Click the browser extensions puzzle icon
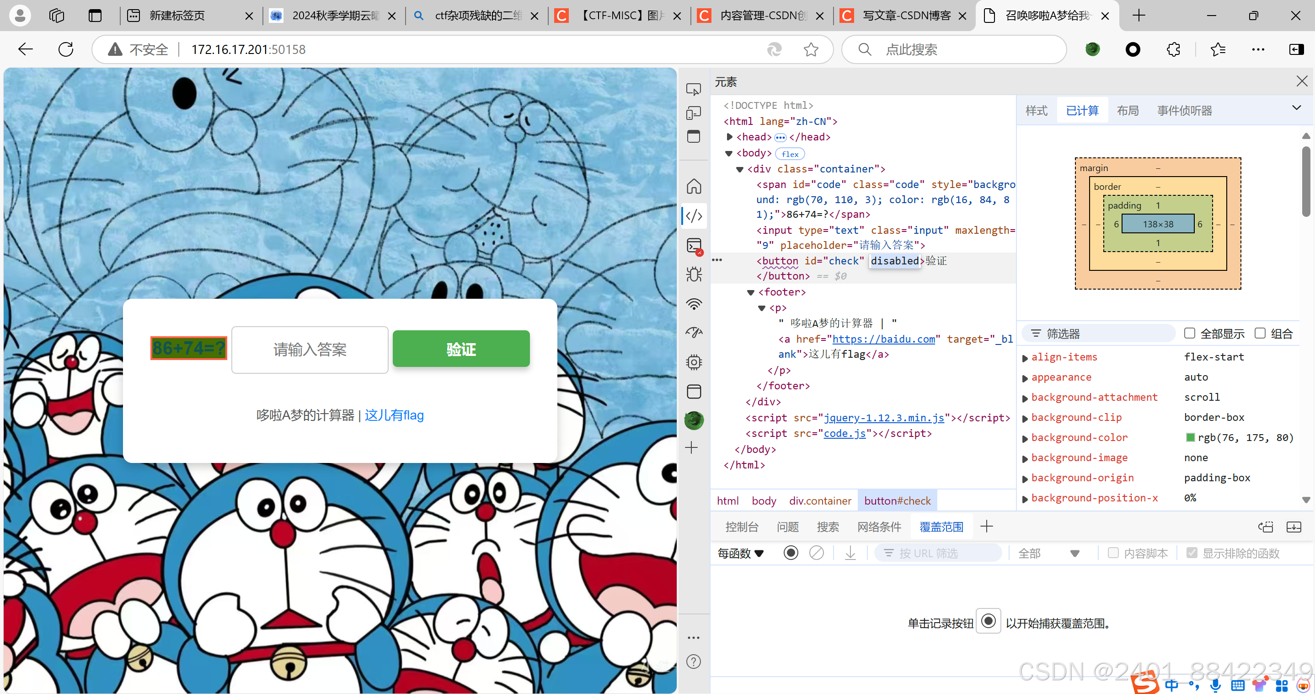 pos(1173,49)
